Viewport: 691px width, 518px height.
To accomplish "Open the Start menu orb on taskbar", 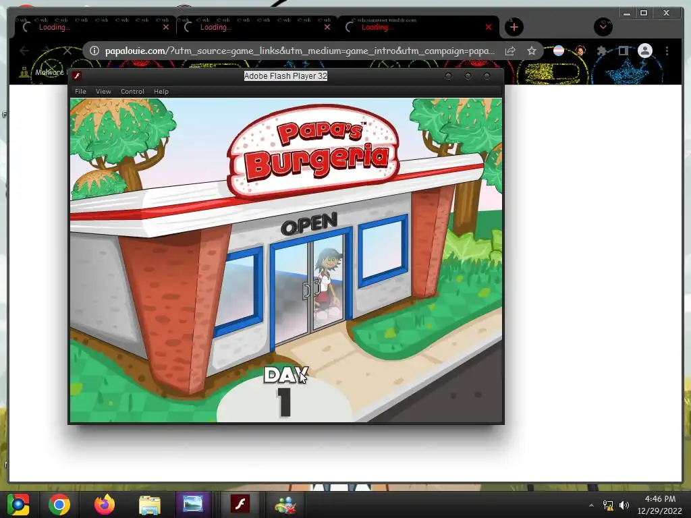I will [18, 505].
